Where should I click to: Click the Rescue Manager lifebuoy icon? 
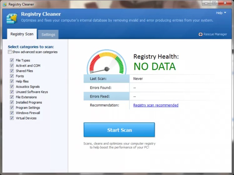pyautogui.click(x=200, y=34)
